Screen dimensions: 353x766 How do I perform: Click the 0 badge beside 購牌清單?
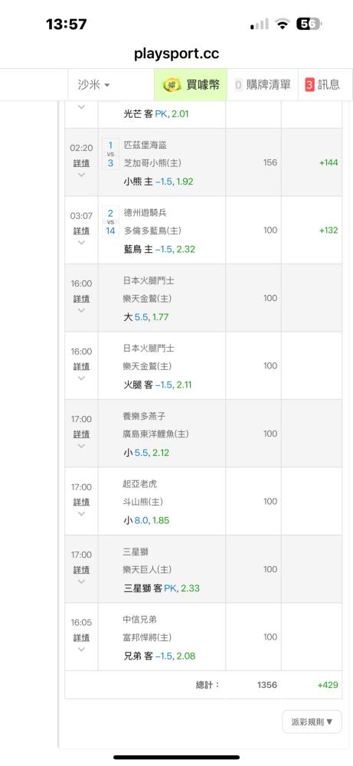[238, 85]
